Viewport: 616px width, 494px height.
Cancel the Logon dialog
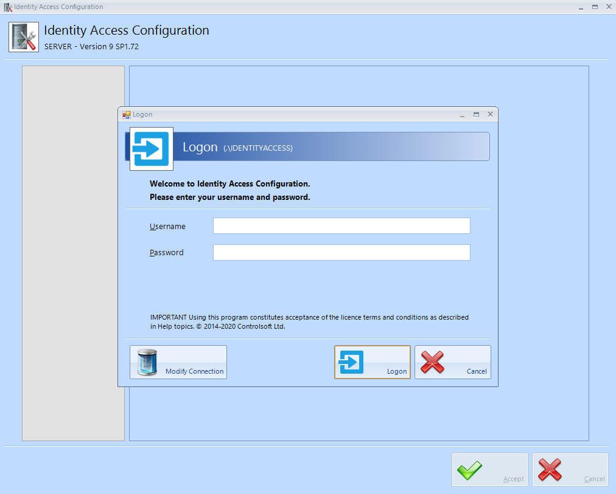pos(453,362)
